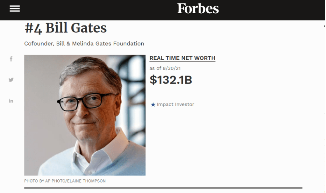
Task: Click the #4 rank number
Action: click(x=33, y=29)
